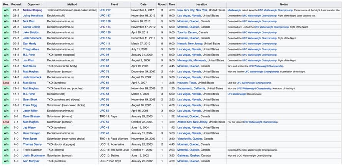This screenshot has width=346, height=167.
Task: Click the Nick Diaz link
Action: click(x=29, y=21)
